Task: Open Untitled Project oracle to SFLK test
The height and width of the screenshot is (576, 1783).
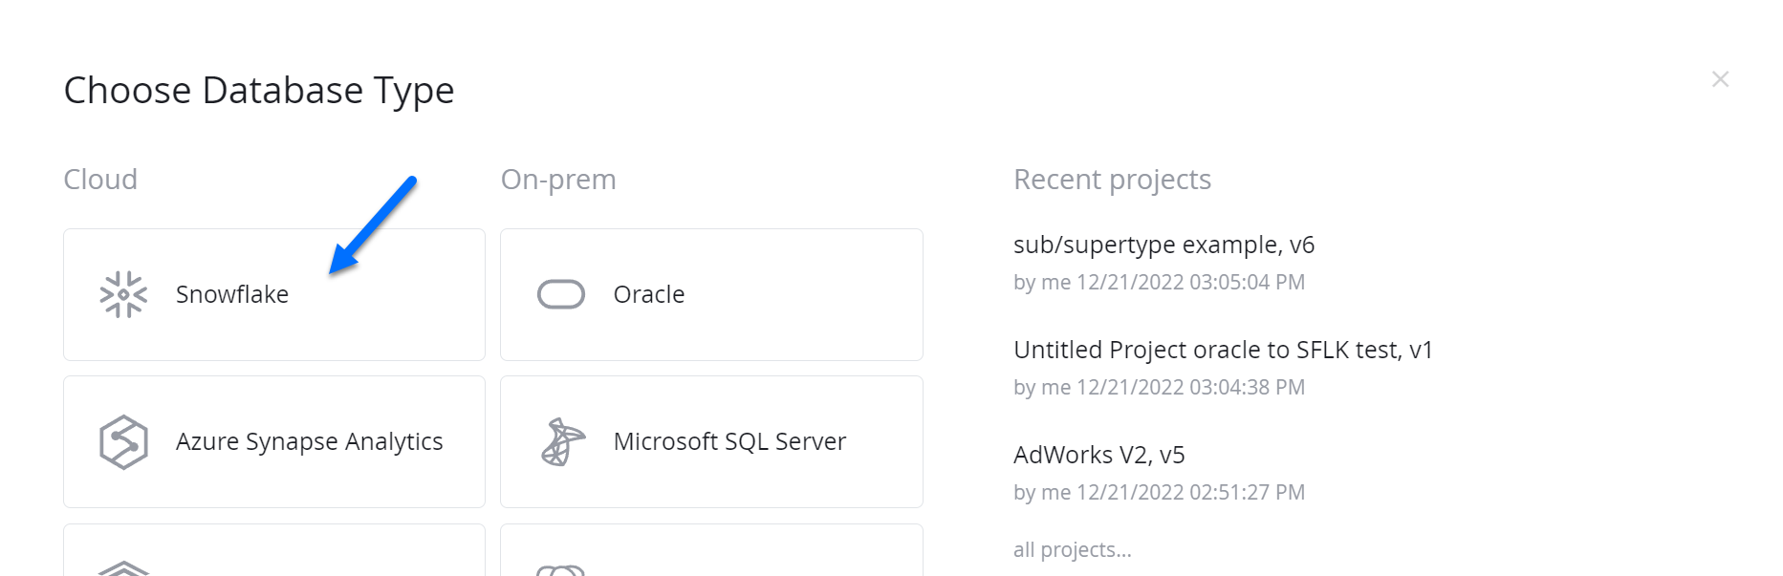Action: tap(1223, 350)
